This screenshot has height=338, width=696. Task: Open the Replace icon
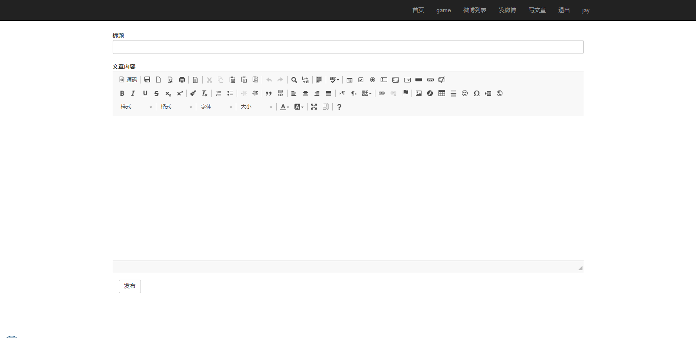tap(305, 80)
